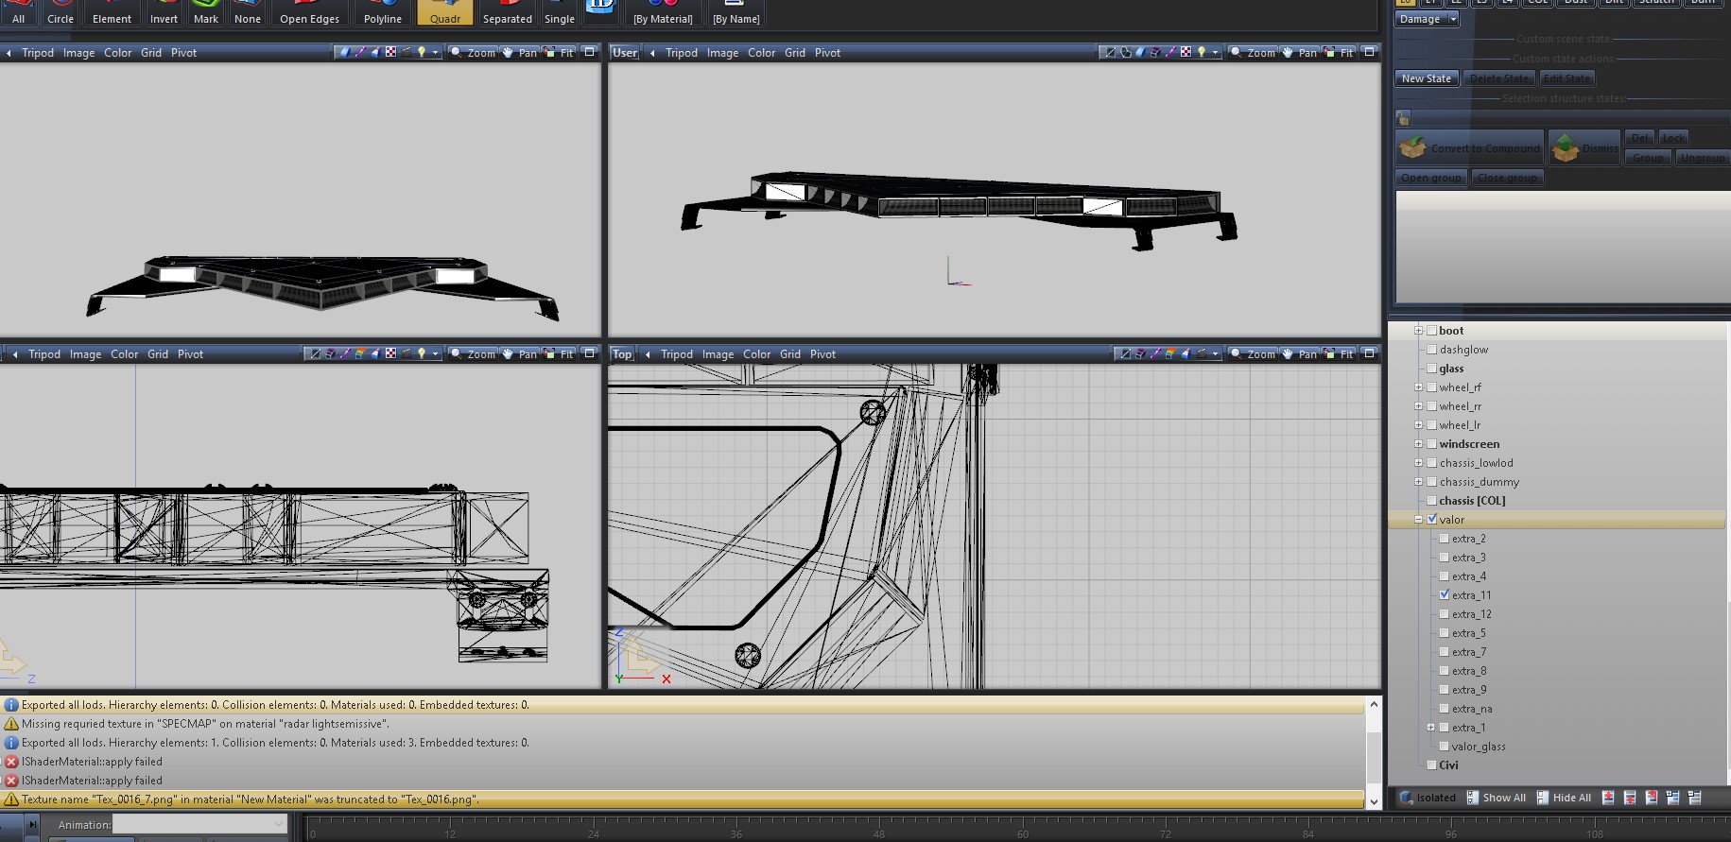This screenshot has width=1731, height=842.
Task: Click the Expand all tree nodes icon
Action: pos(1672,798)
